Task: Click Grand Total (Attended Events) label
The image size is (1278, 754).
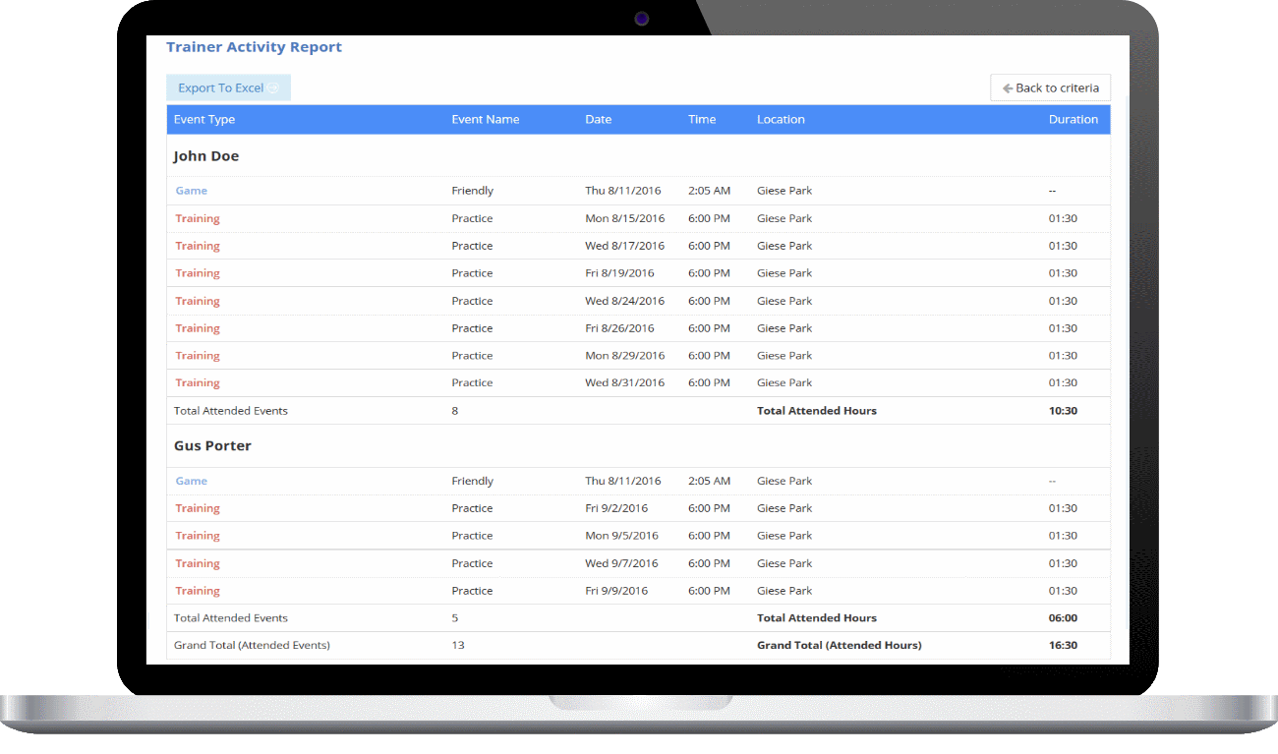Action: (252, 646)
